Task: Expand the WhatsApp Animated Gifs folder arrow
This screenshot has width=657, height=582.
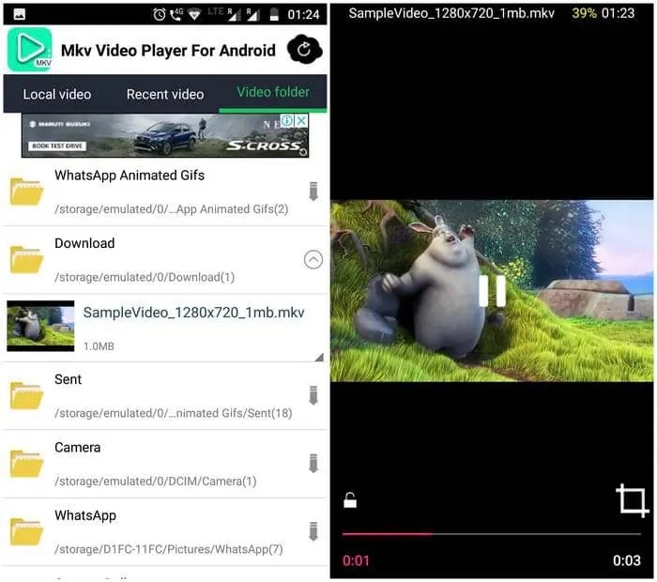Action: pos(313,191)
